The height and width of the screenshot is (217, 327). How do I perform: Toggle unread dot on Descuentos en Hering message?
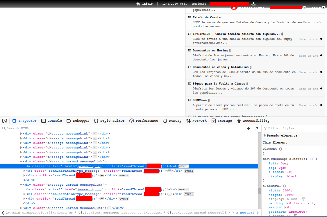click(x=321, y=55)
